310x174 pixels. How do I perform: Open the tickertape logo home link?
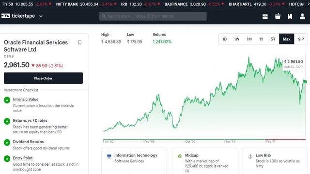[x=18, y=16]
